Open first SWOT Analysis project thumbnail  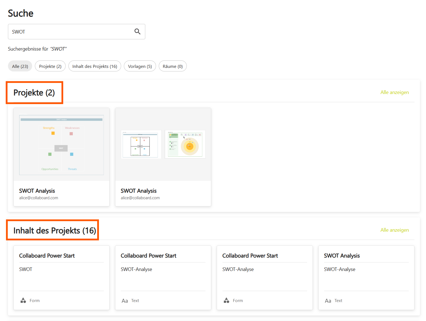tap(62, 145)
